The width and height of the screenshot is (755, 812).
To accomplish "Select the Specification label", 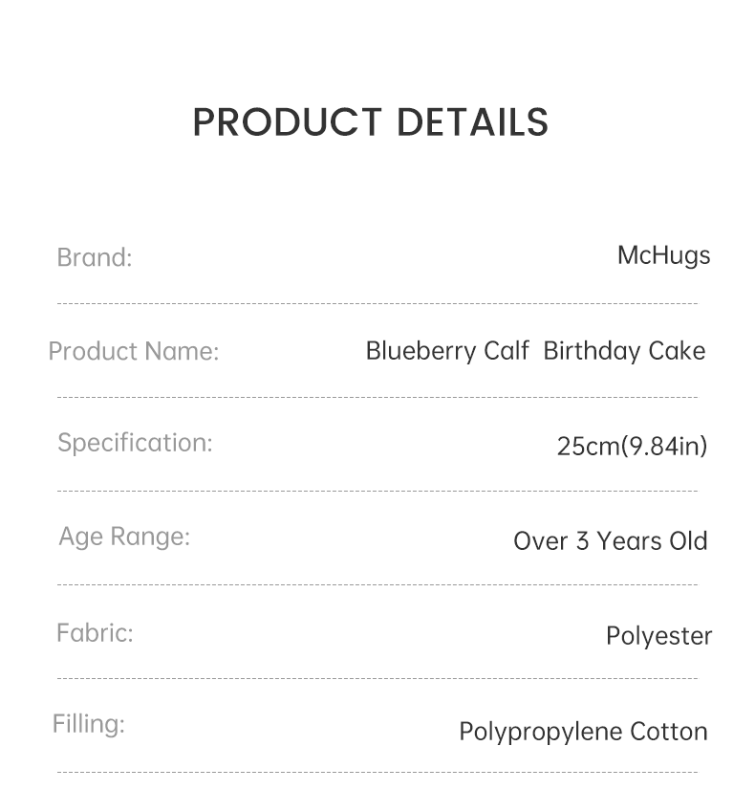I will [135, 443].
